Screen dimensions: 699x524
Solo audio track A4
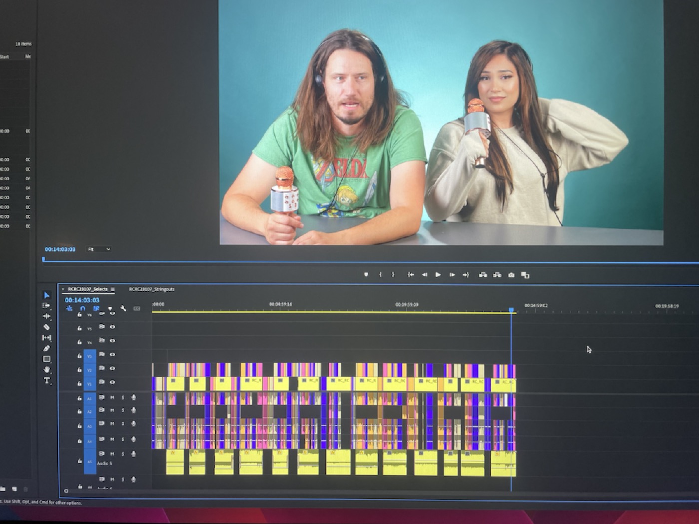[x=123, y=439]
